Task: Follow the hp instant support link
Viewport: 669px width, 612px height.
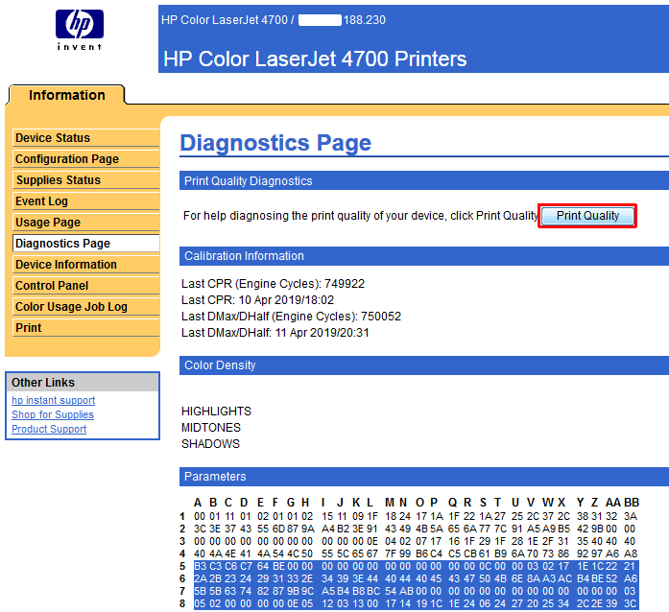Action: [54, 400]
